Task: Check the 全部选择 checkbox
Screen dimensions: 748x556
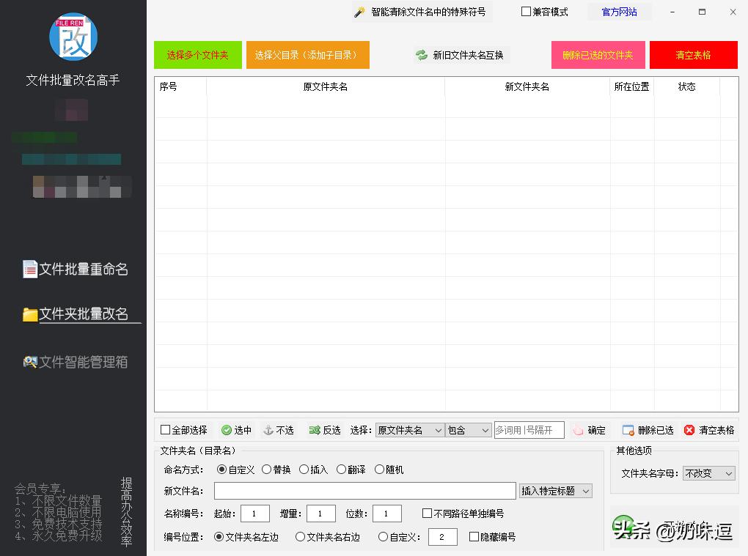Action: [164, 430]
